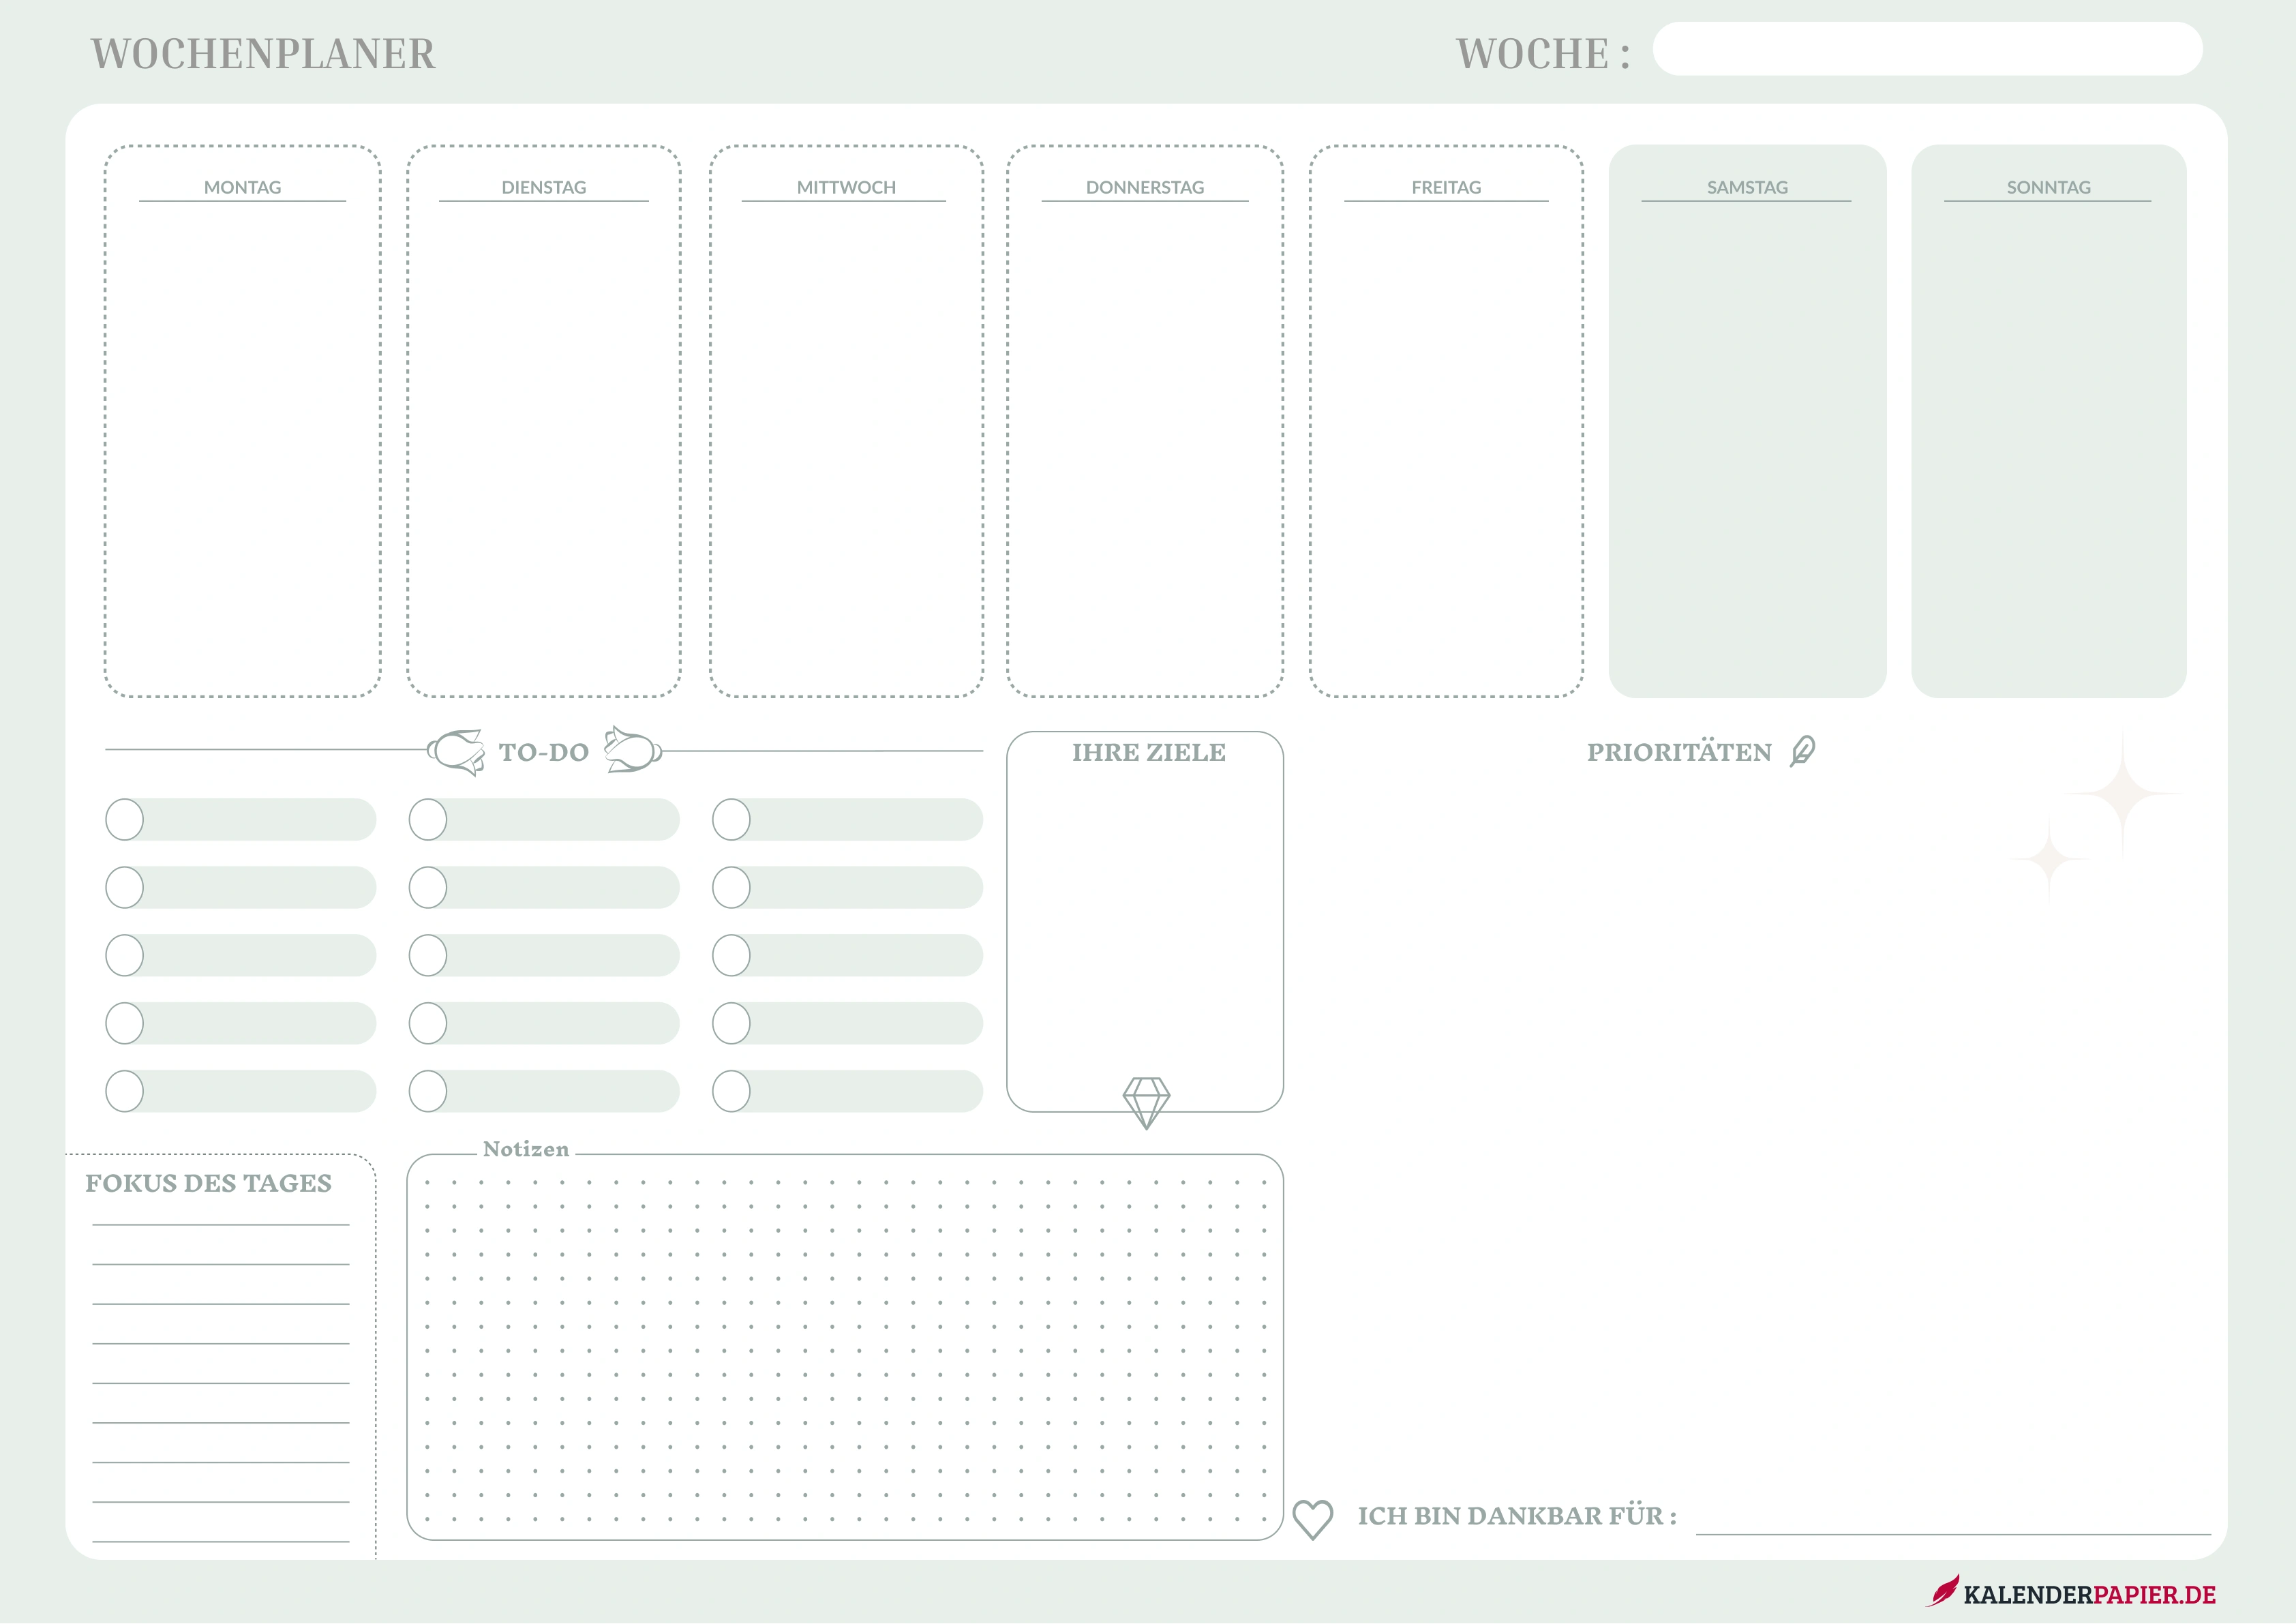The image size is (2296, 1624).
Task: Click the Woche input field at top
Action: 1927,49
